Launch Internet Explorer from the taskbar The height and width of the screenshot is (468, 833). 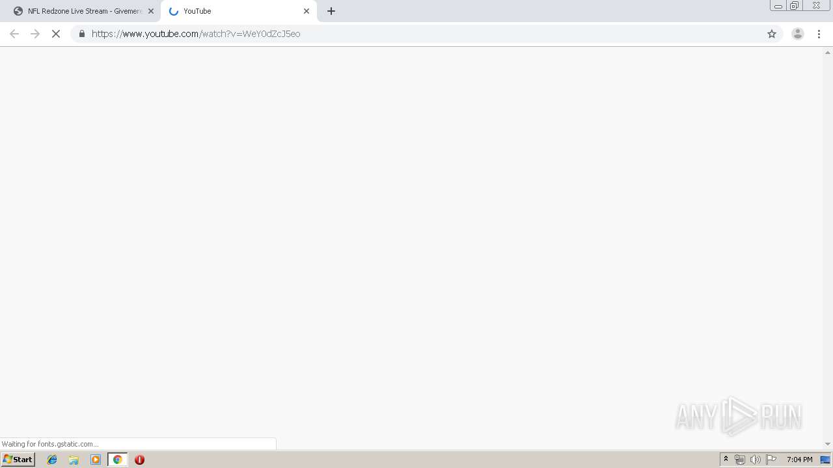tap(52, 460)
